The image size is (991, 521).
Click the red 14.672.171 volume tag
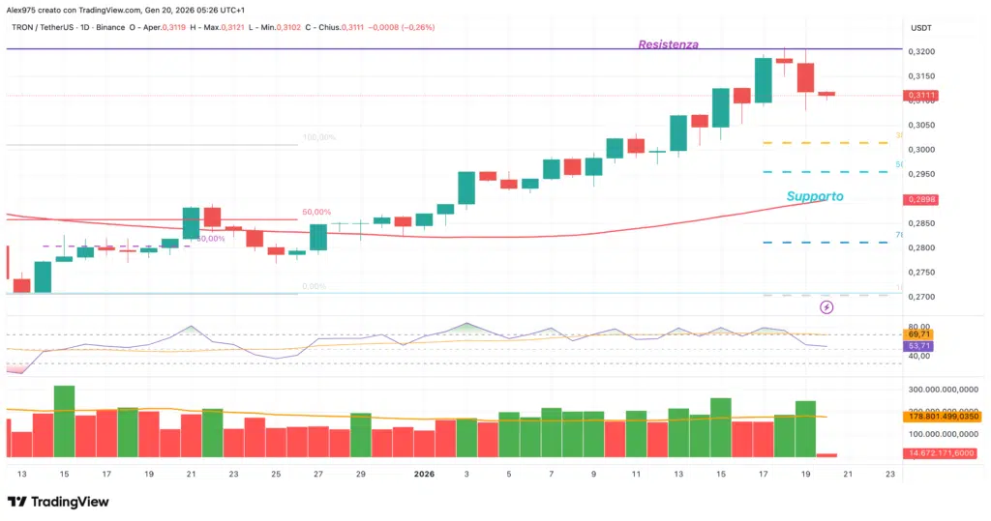944,453
